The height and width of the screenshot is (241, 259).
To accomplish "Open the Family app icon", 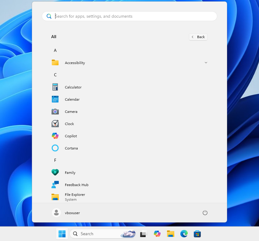I will click(x=55, y=172).
